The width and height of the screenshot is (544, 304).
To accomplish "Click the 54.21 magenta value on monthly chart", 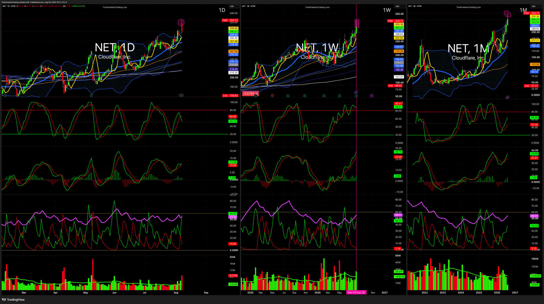I will 534,216.
